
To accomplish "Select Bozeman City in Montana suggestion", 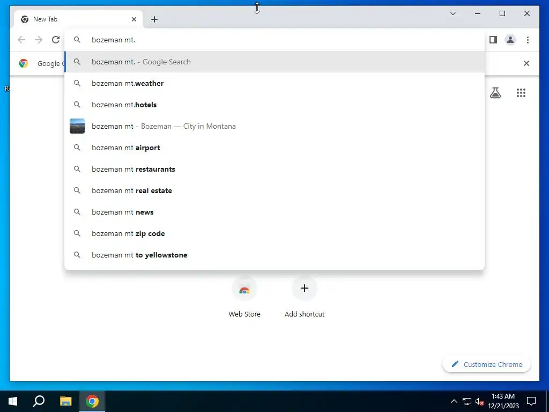I will point(274,126).
